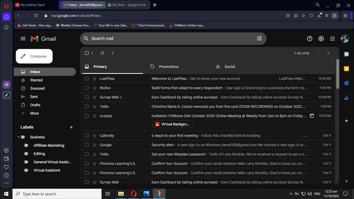Reload the page in the browser toolbar
Viewport: 354px width, 199px height.
click(36, 16)
